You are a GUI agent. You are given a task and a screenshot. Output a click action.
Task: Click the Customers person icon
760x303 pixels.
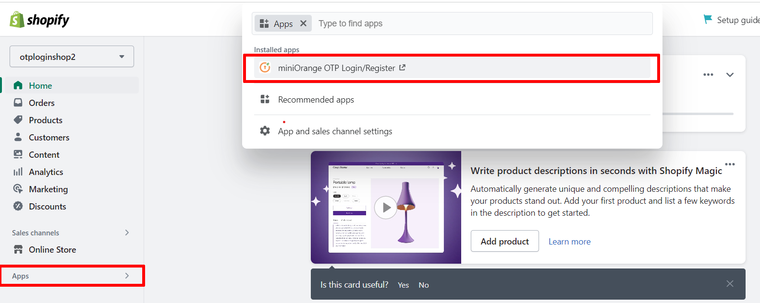click(x=18, y=137)
